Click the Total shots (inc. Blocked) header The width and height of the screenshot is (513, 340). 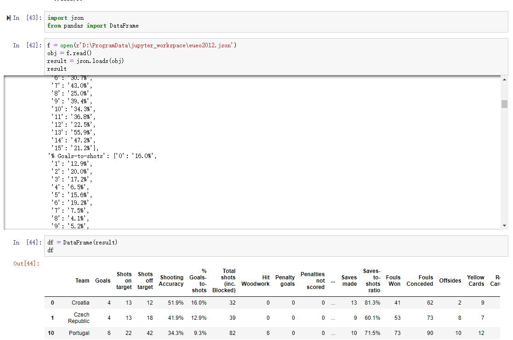pos(224,281)
